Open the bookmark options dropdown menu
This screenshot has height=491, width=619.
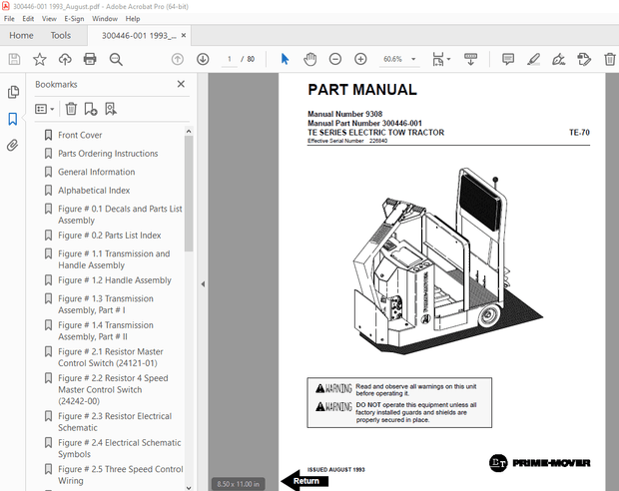point(45,109)
